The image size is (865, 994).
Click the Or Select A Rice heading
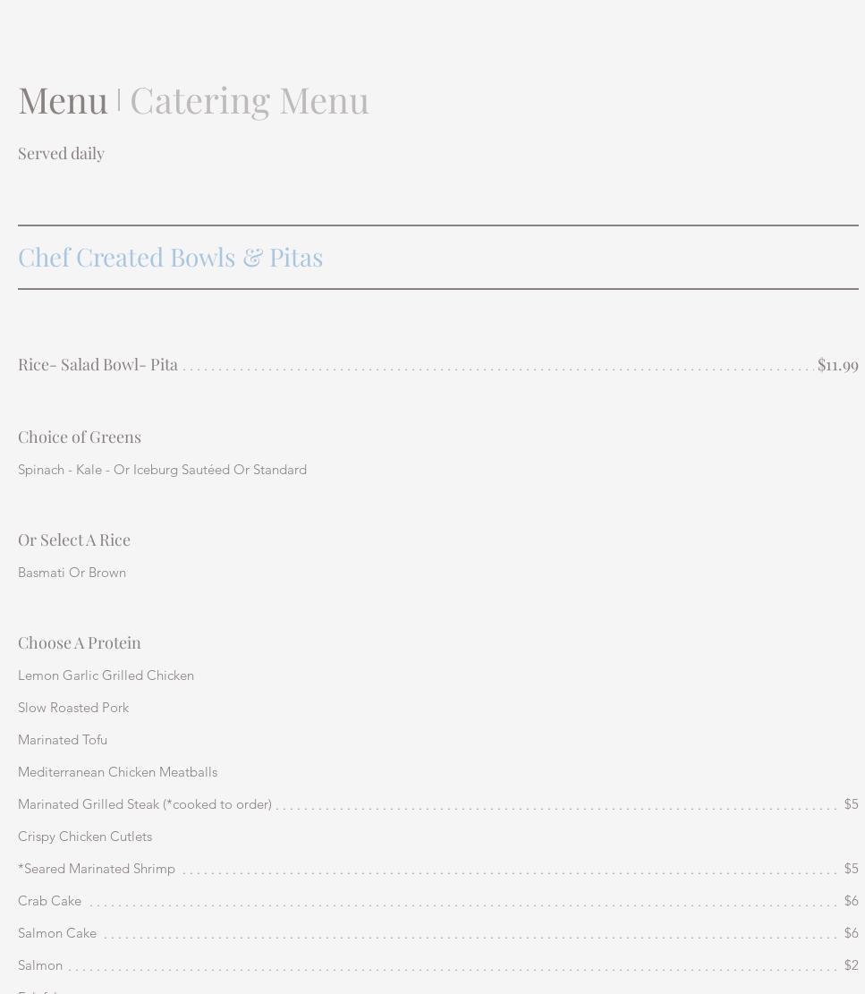pyautogui.click(x=74, y=539)
